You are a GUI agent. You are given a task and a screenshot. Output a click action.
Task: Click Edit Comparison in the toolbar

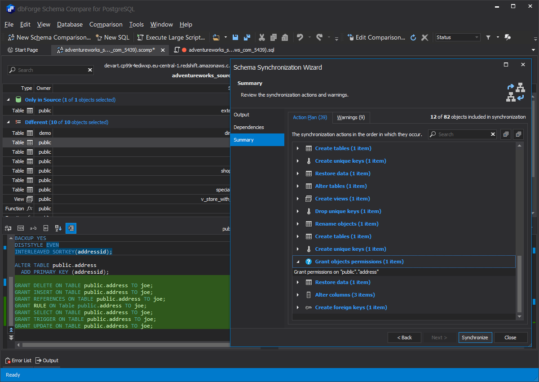[376, 37]
